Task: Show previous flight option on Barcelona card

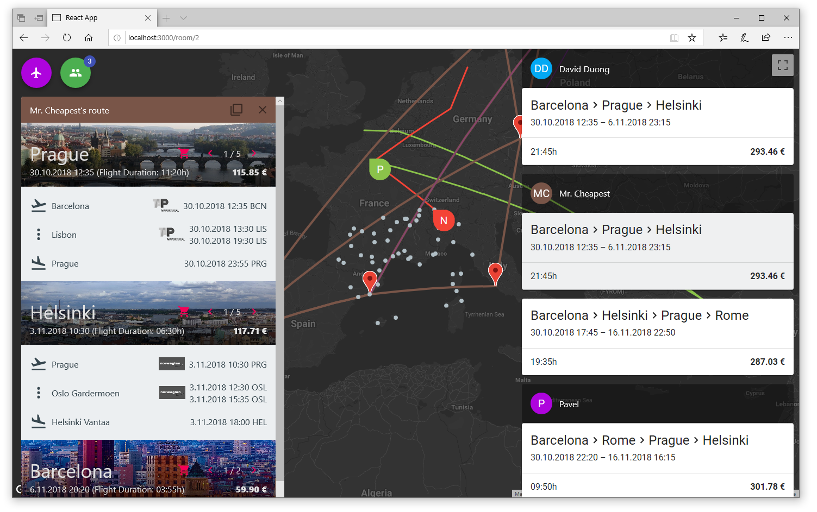Action: (210, 470)
